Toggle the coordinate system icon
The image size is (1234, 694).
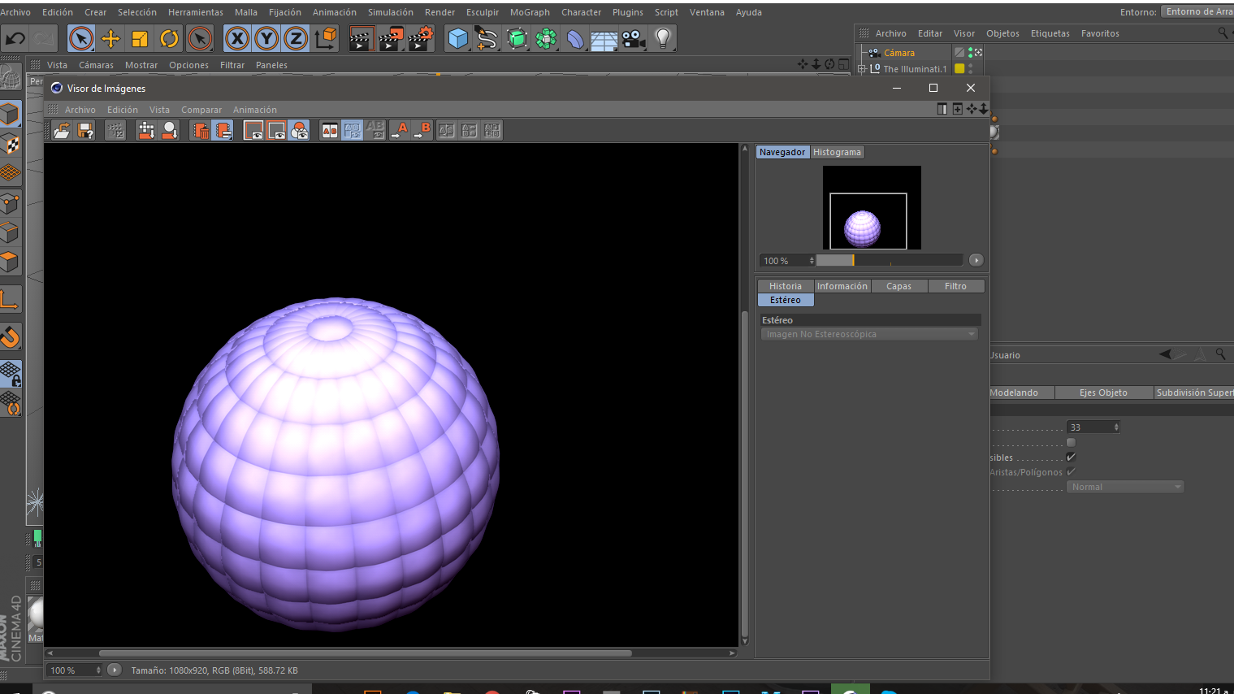326,38
